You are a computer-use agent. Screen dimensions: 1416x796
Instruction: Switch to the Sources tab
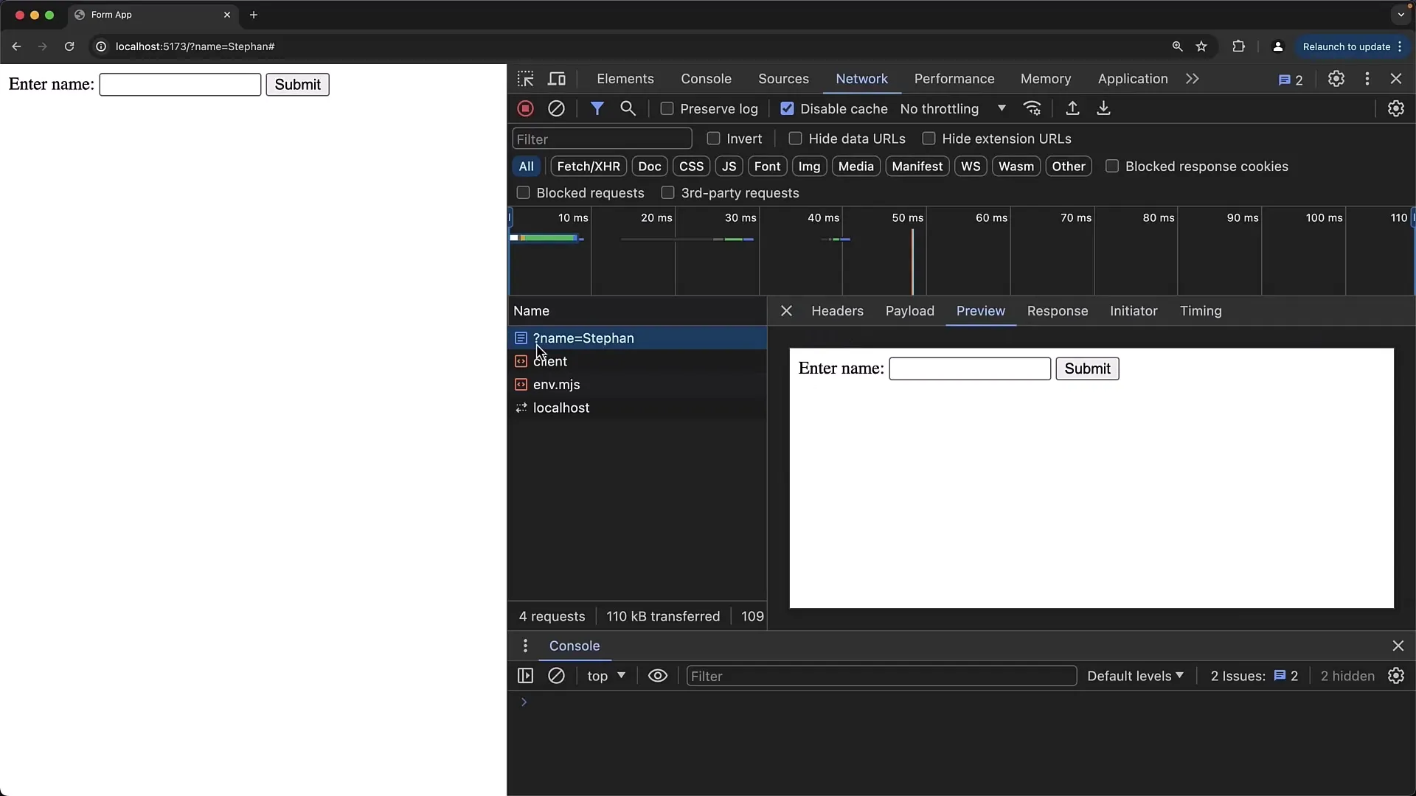tap(783, 79)
